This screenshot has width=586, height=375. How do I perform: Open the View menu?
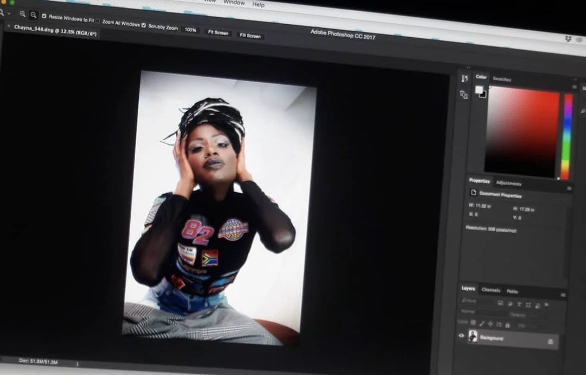coord(210,1)
